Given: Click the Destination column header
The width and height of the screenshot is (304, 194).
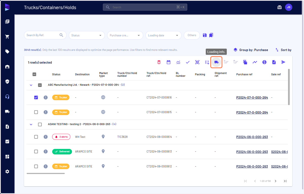Looking at the screenshot, I should [82, 74].
